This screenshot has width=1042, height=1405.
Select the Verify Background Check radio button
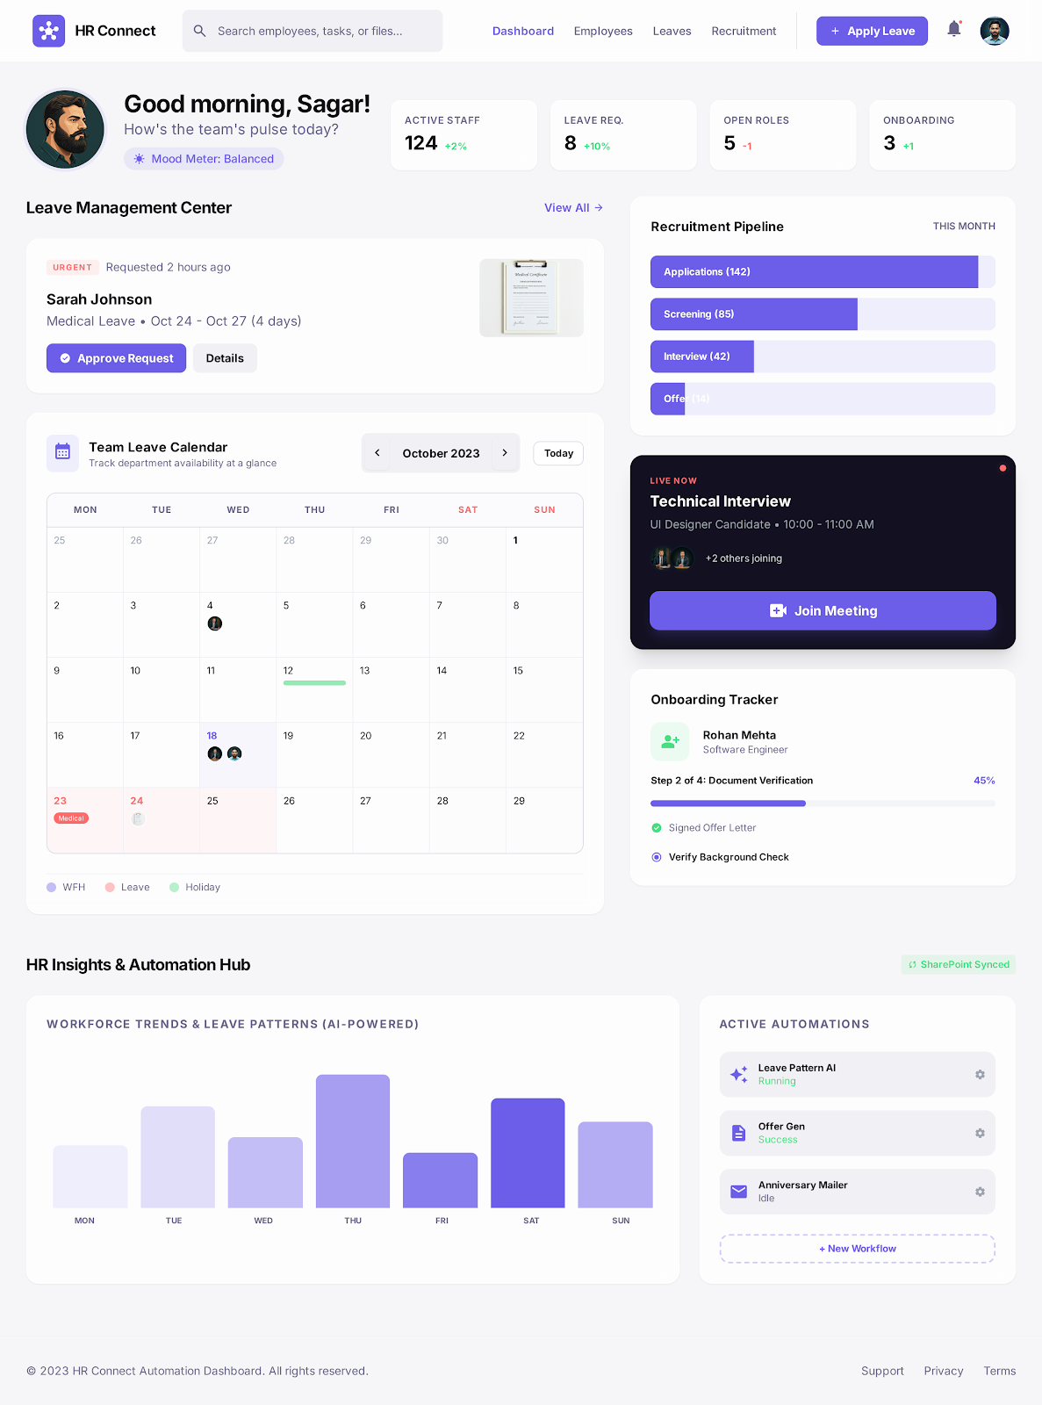coord(657,857)
